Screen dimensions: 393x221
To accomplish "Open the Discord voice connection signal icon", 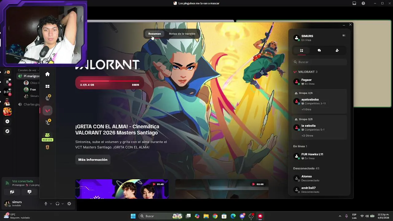I will click(x=7, y=183).
